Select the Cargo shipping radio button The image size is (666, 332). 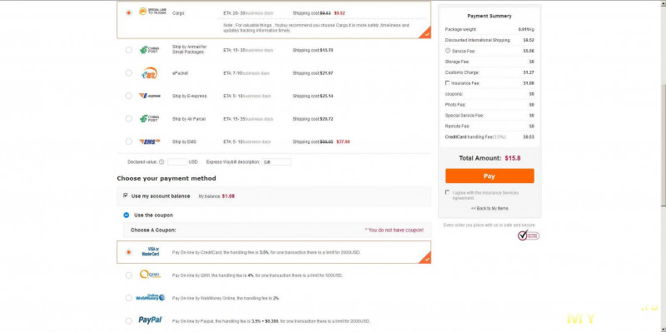(x=129, y=12)
